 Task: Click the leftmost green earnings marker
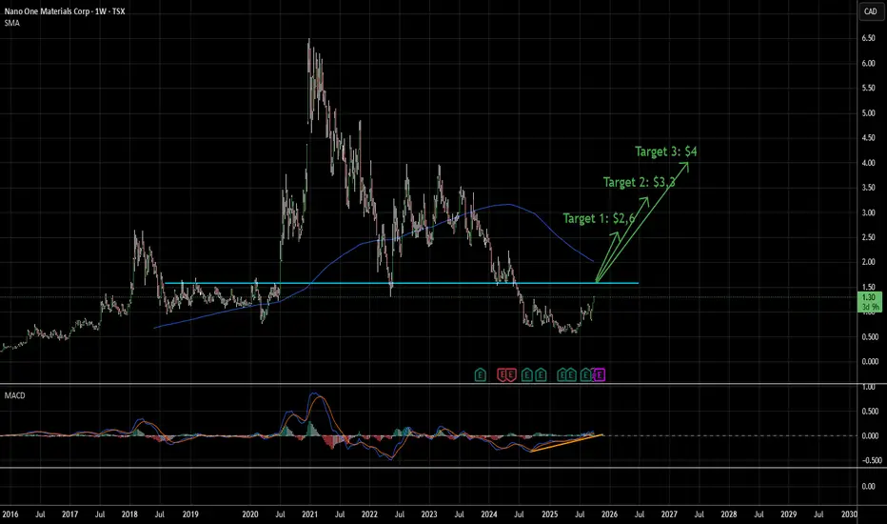point(480,374)
